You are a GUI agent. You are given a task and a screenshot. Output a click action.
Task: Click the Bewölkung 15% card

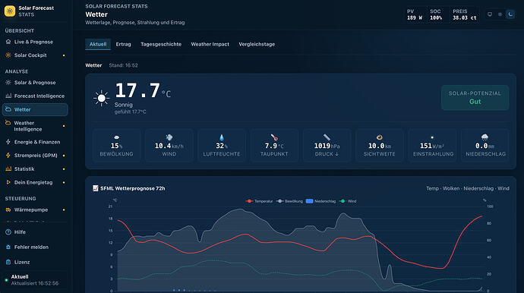116,145
